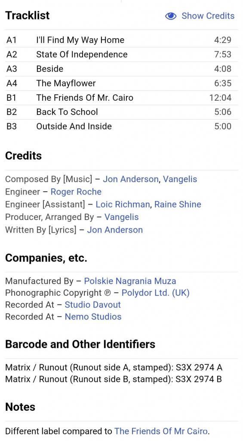
Task: Open Jon Anderson link under Written By
Action: 115,230
